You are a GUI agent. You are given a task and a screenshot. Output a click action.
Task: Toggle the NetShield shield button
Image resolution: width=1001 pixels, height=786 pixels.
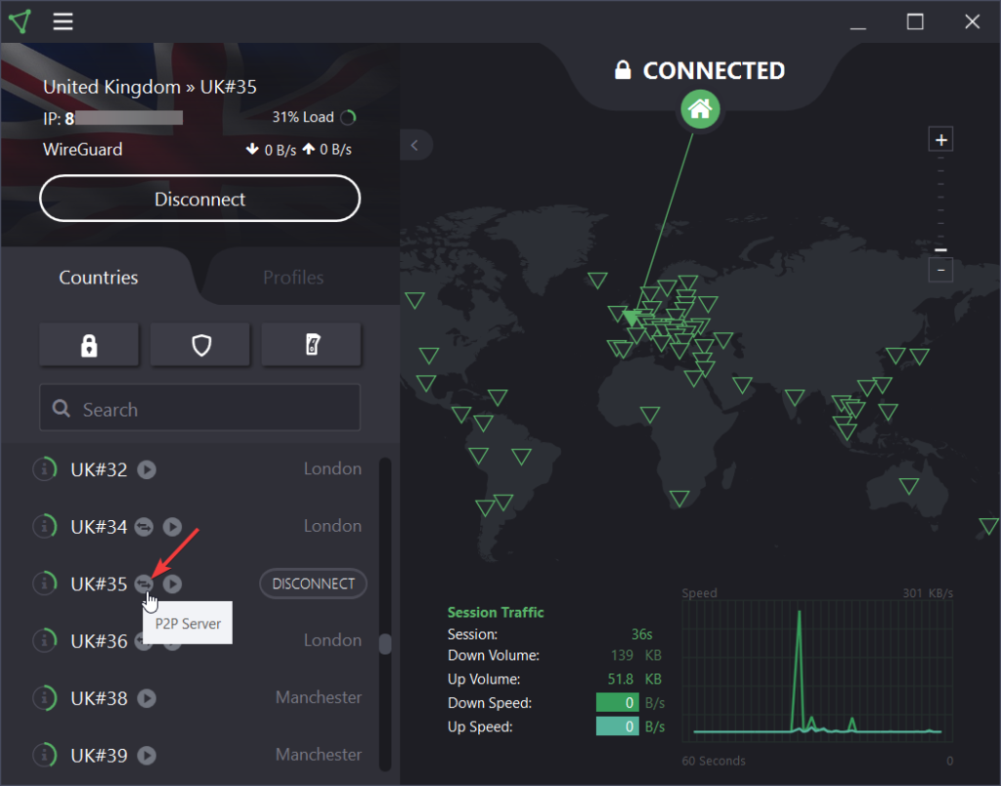coord(200,344)
